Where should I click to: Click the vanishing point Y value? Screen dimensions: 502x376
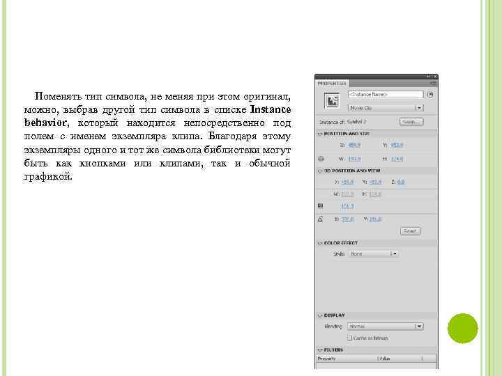[x=375, y=219]
